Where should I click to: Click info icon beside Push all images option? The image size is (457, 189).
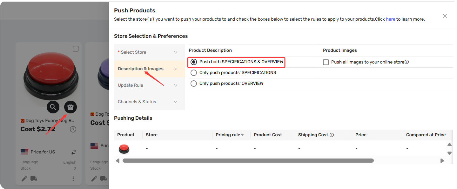coord(407,62)
